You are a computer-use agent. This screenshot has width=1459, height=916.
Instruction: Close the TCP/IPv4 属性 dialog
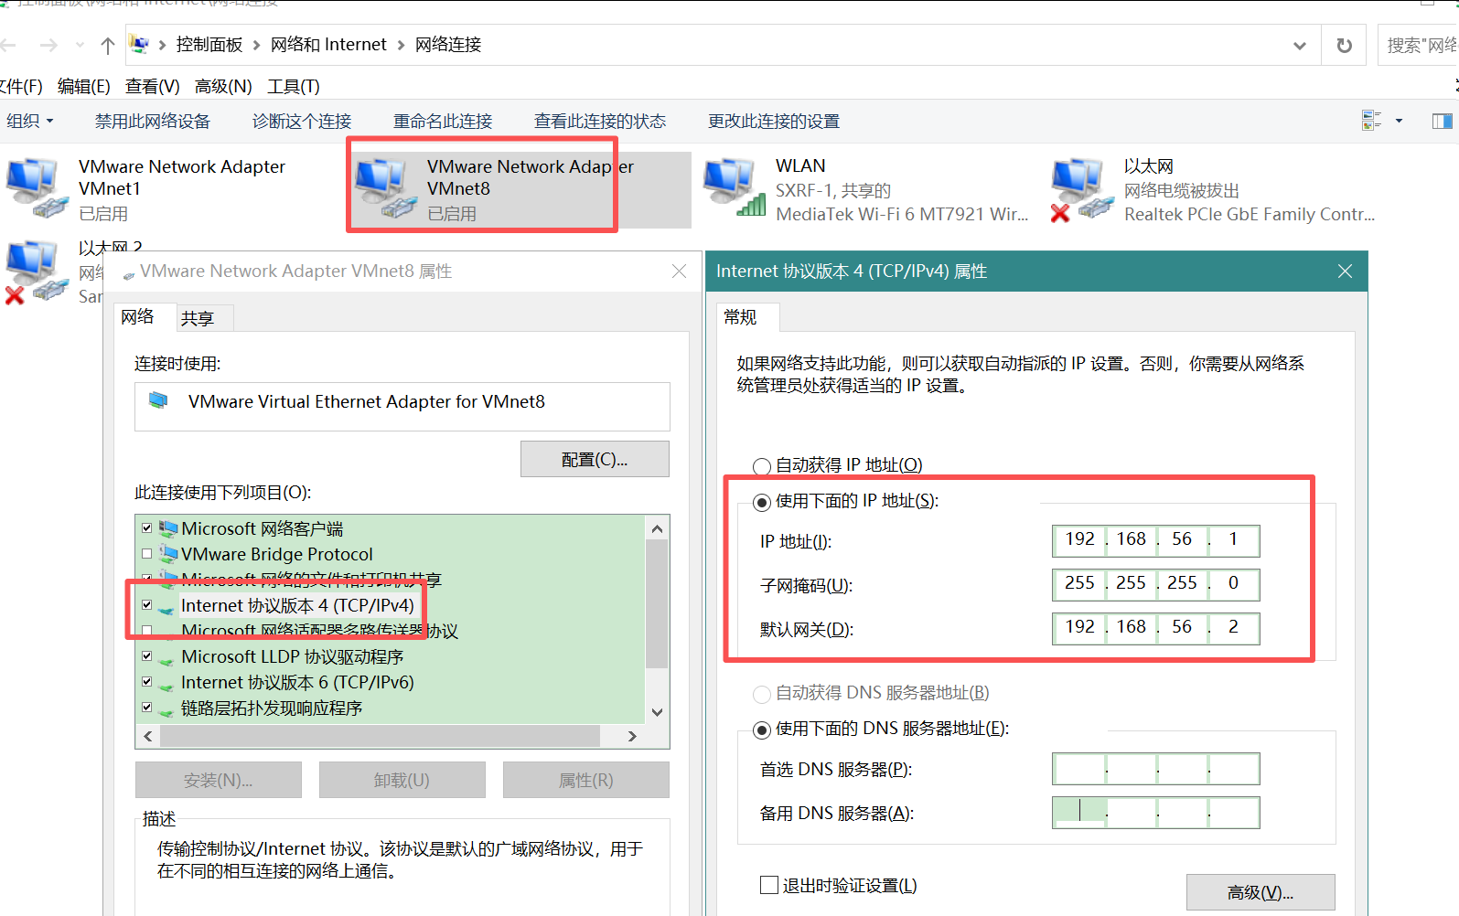pos(1345,271)
